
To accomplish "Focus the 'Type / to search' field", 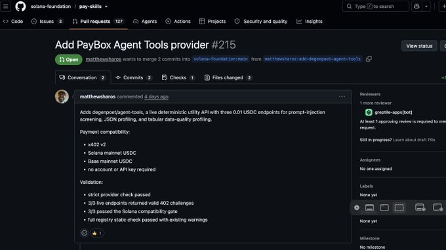I will click(375, 7).
